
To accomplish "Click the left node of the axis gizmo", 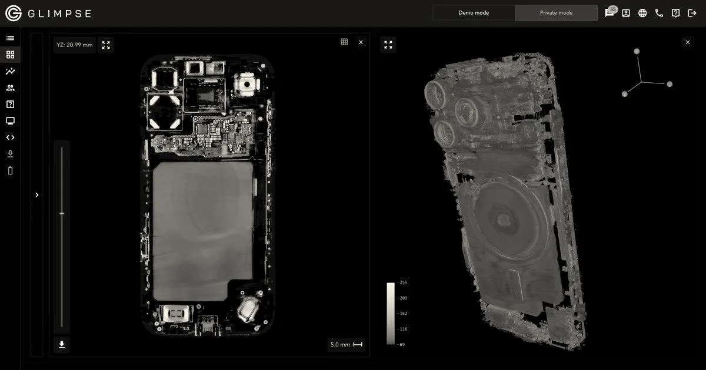I will (624, 94).
